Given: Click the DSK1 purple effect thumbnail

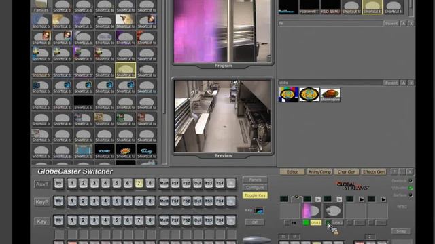Looking at the screenshot, I should click(x=311, y=211).
